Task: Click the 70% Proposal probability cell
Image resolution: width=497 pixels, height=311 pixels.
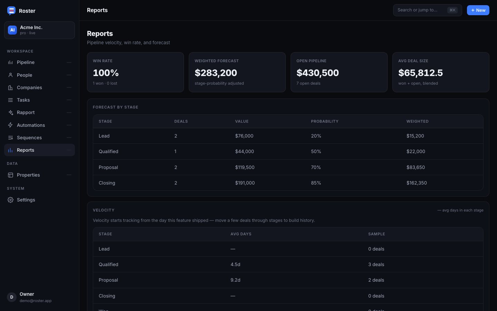Action: (316, 167)
